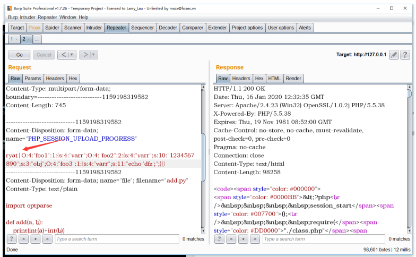The image size is (416, 257).
Task: Open the Repeater menu in menu bar
Action: pyautogui.click(x=47, y=17)
